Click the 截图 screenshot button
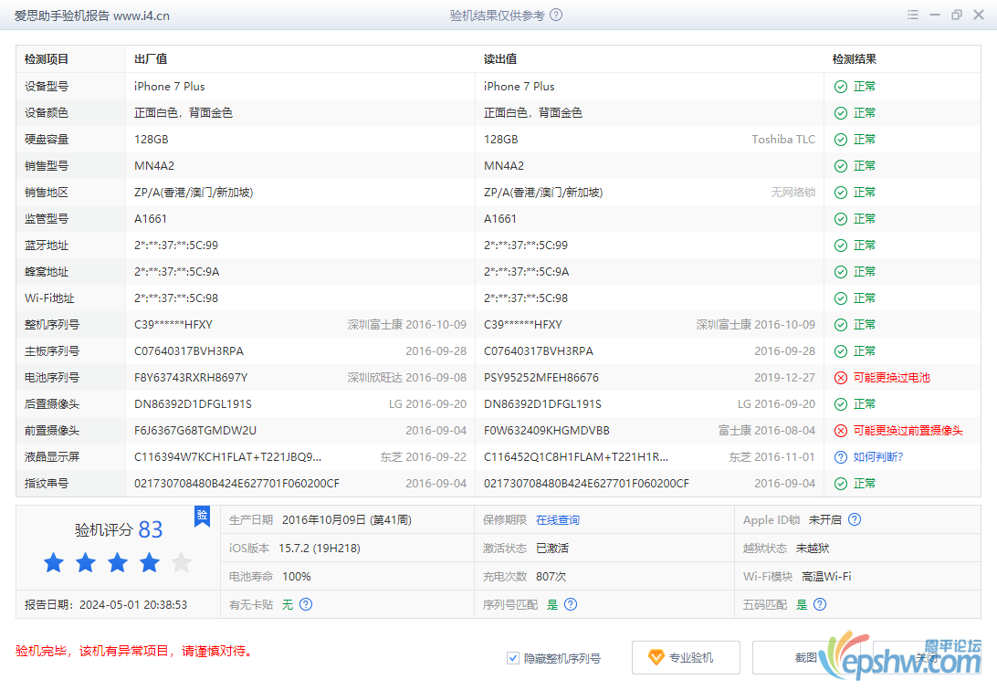 pyautogui.click(x=805, y=657)
